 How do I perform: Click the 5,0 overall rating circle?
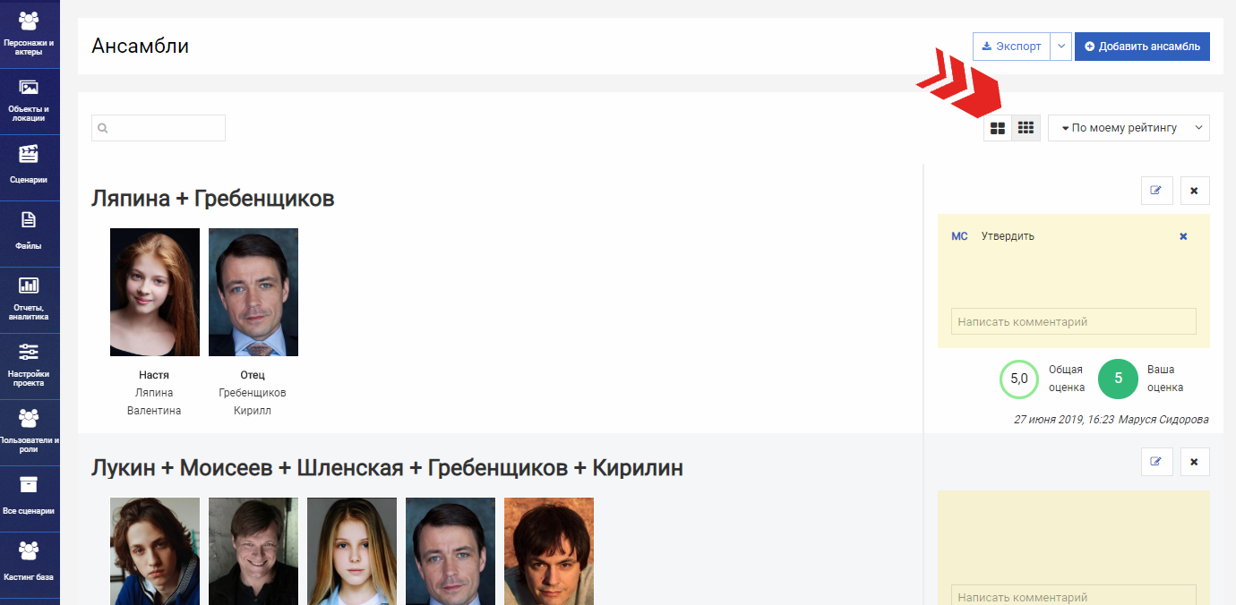[x=1019, y=379]
